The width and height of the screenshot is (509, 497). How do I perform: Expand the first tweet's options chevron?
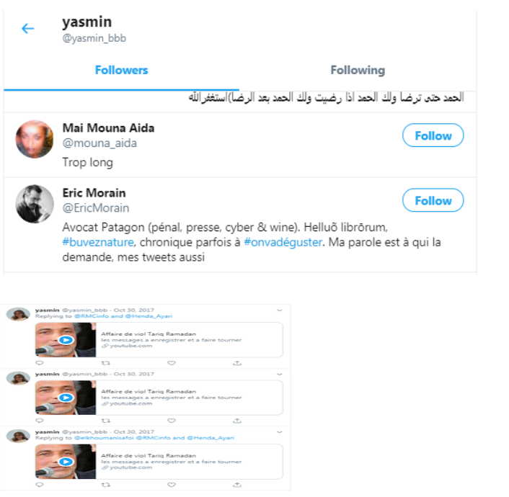click(280, 310)
